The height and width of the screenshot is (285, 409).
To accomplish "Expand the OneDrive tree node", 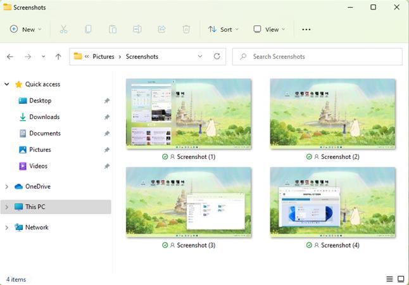I will (7, 186).
